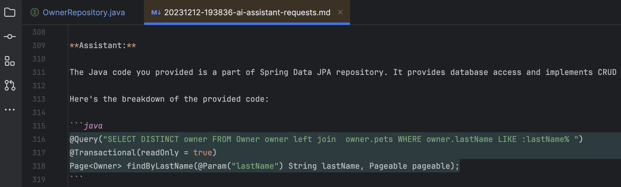Show more tool windows via ellipsis

(x=10, y=110)
